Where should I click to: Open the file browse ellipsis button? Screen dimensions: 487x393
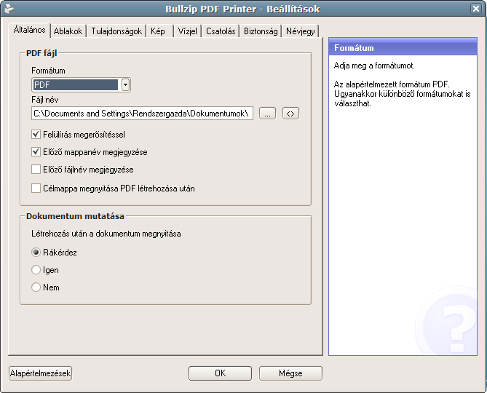click(x=267, y=114)
